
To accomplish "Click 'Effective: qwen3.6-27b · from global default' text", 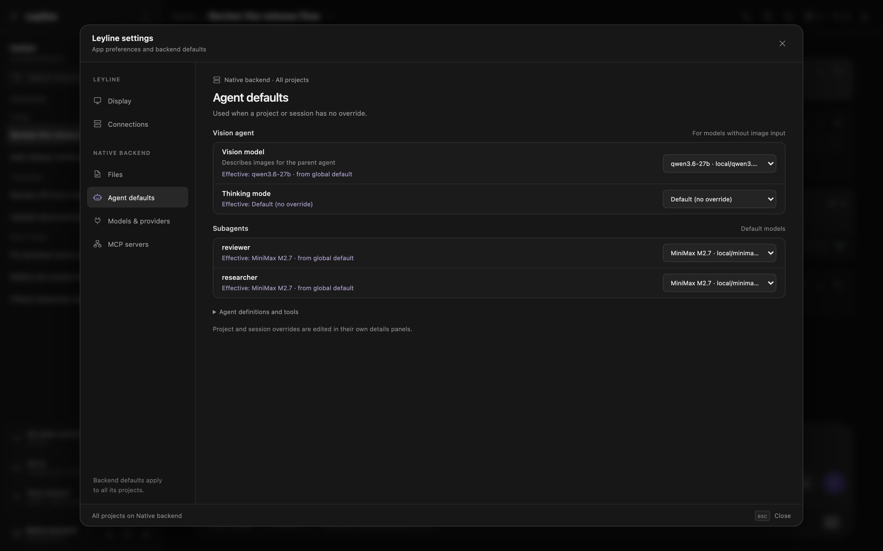I will point(287,174).
